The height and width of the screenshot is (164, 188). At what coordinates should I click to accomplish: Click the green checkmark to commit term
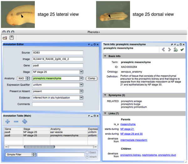coord(182,49)
